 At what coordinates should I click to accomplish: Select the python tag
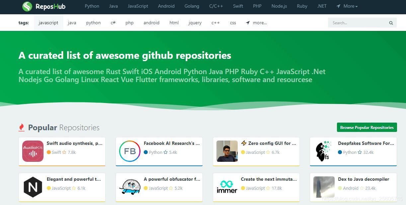click(x=93, y=23)
